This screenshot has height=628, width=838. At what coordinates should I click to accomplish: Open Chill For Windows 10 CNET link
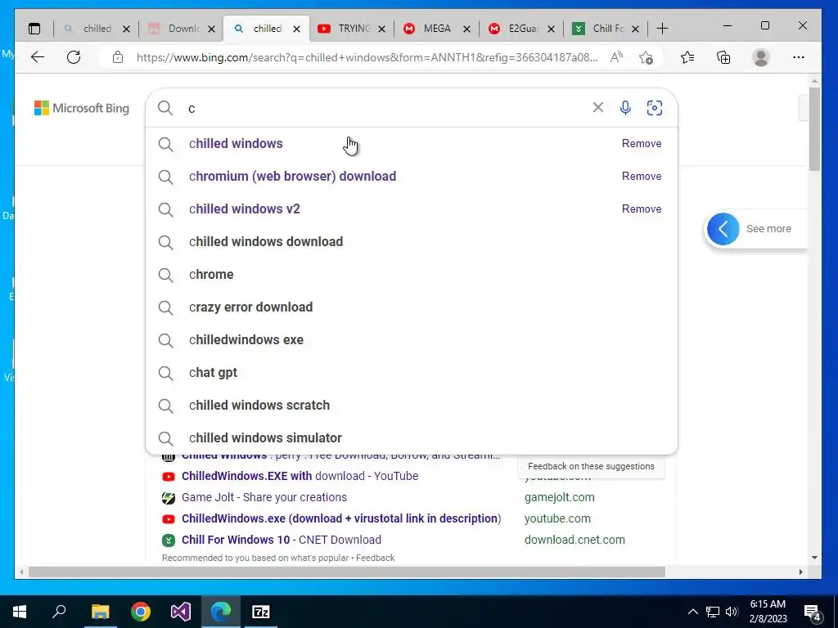282,540
